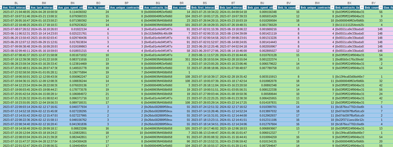Click the cell containing 0.076253622
This screenshot has height=147, width=393.
click(73, 24)
